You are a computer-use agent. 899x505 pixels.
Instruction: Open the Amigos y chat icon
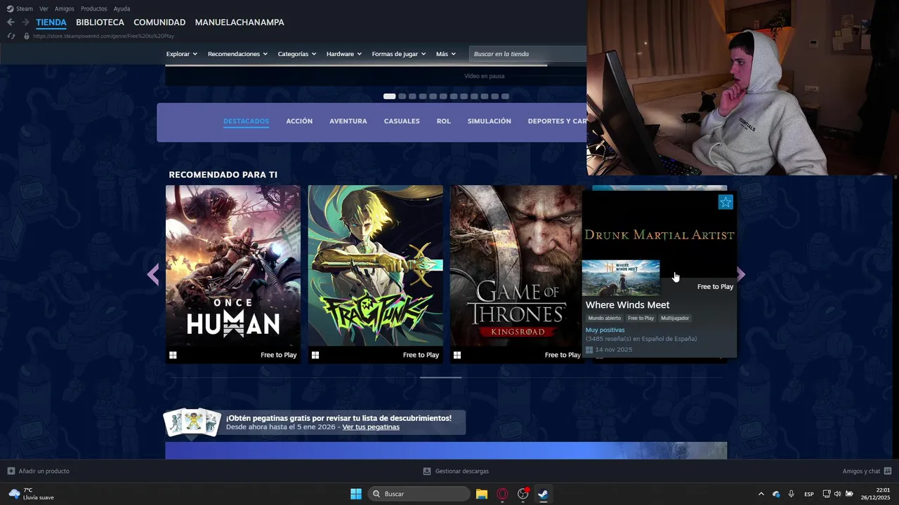point(888,471)
